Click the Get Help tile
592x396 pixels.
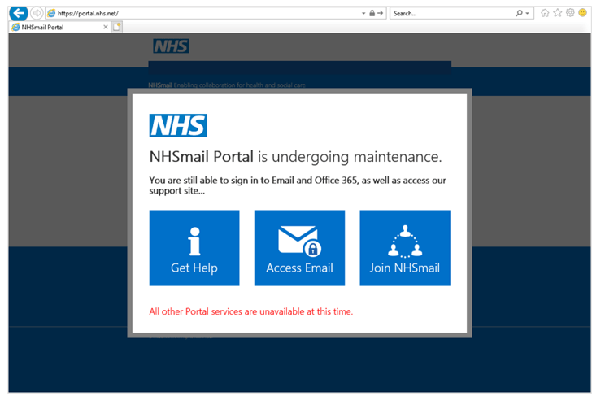click(x=194, y=248)
